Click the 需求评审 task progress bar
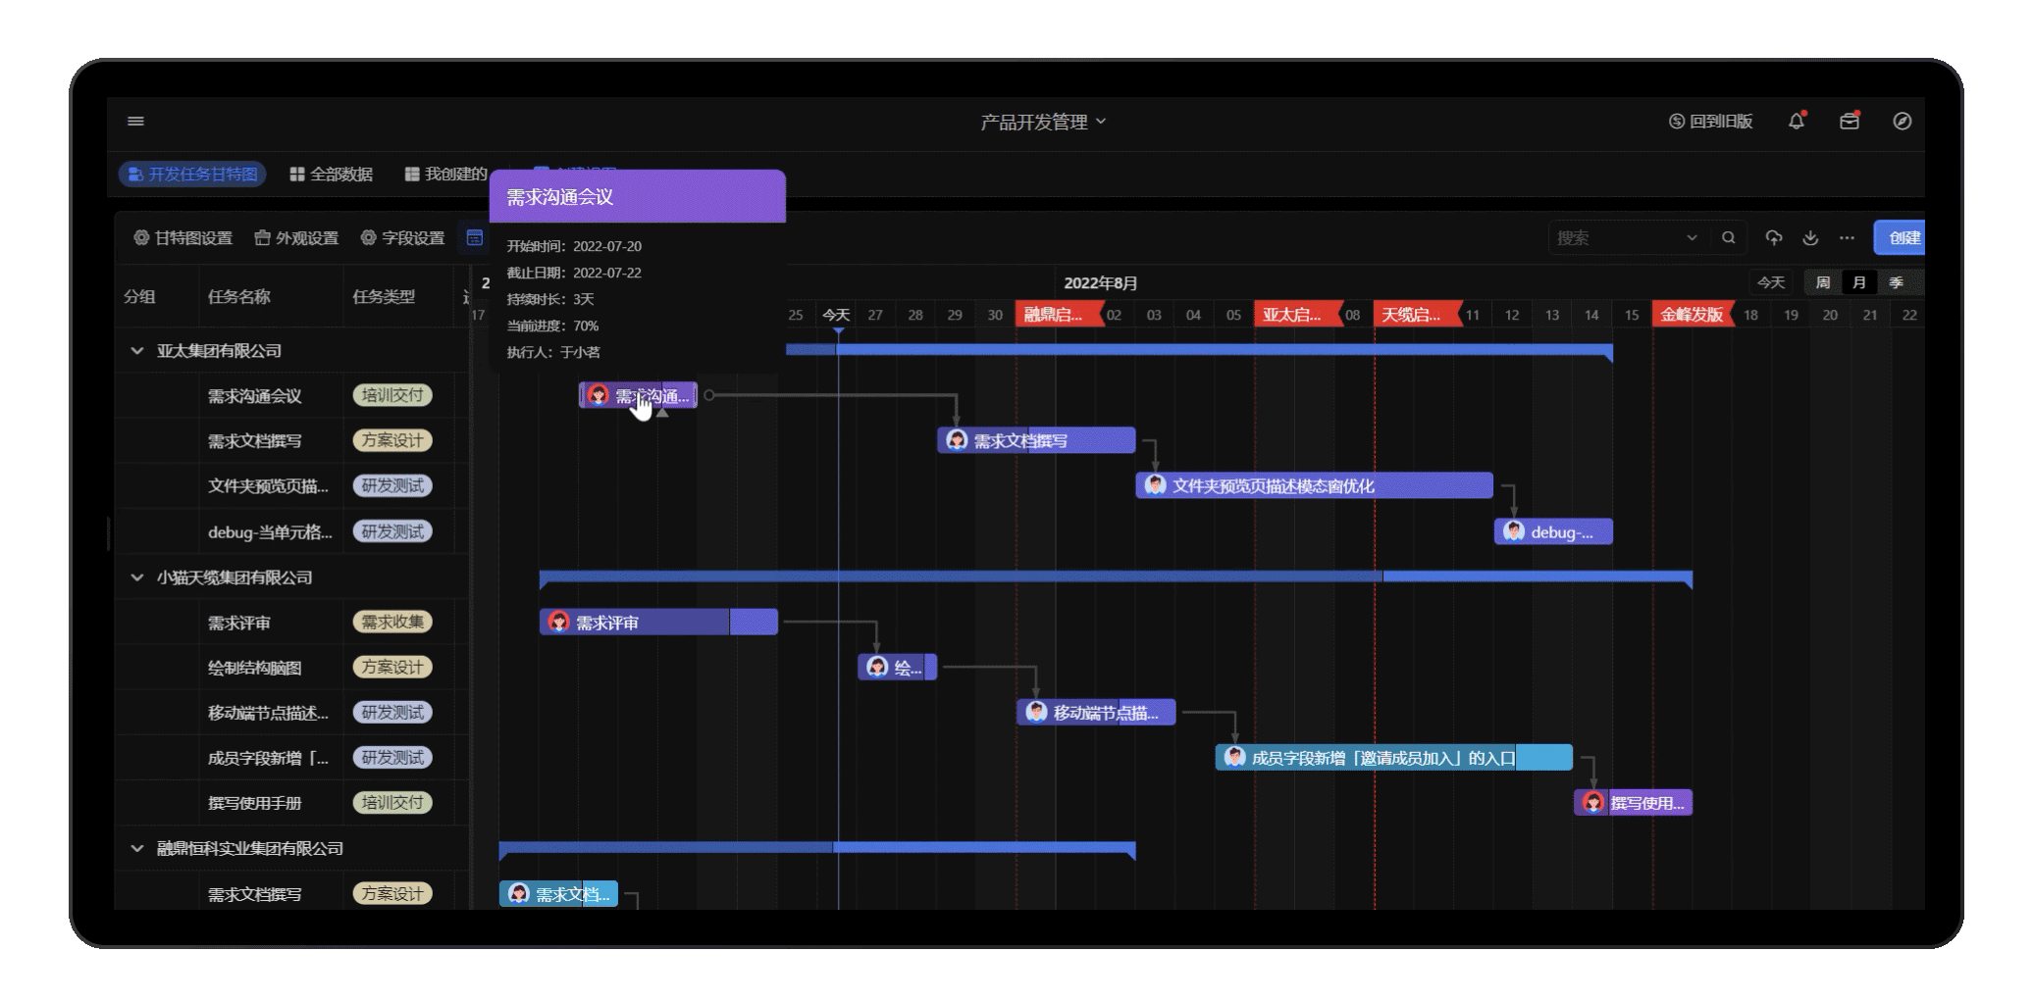The width and height of the screenshot is (2033, 1002). 657,623
